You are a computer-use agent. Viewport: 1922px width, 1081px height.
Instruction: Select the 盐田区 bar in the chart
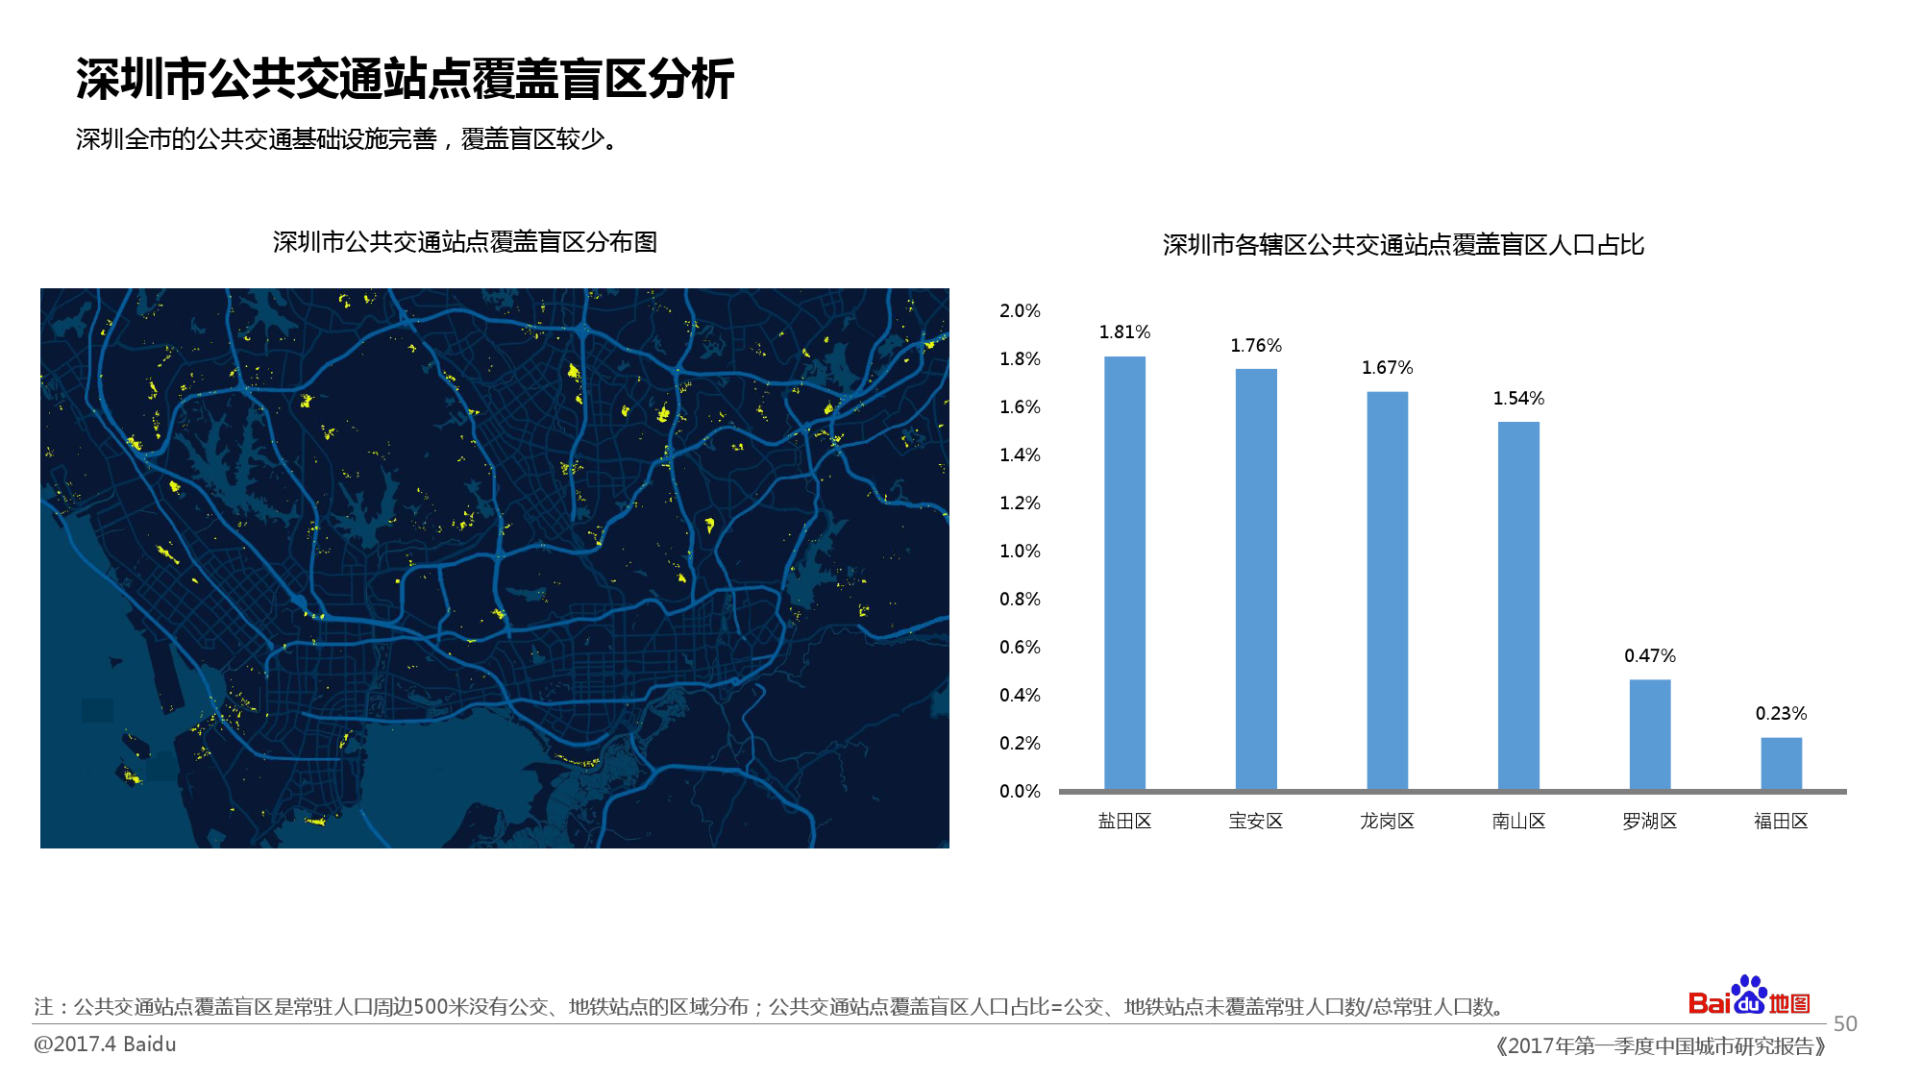(1124, 573)
